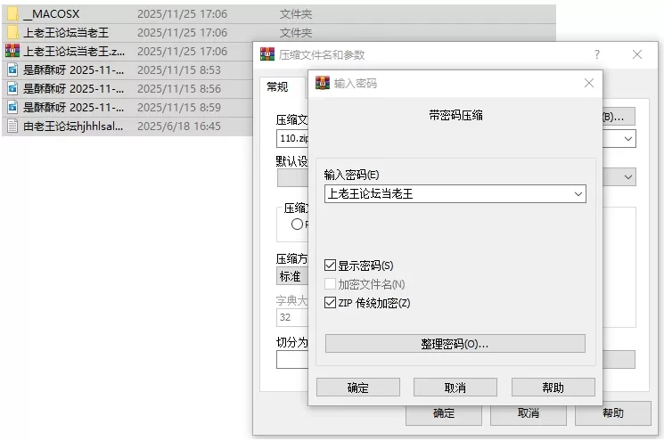Click 帮助 in the 输入密码 dialog

(553, 388)
